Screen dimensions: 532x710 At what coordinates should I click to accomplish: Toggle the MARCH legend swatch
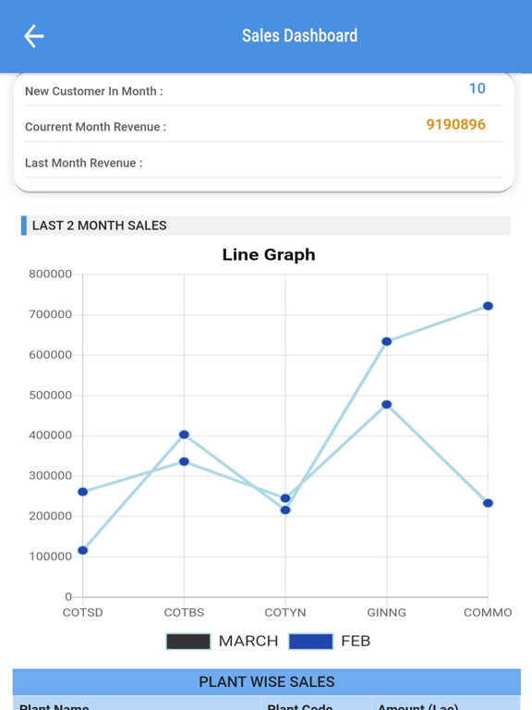click(x=188, y=642)
